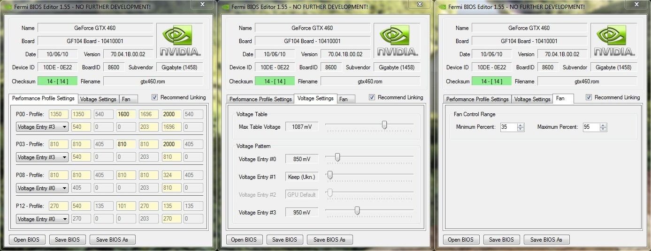Switch to Voltage Settings tab in left window

(98, 99)
